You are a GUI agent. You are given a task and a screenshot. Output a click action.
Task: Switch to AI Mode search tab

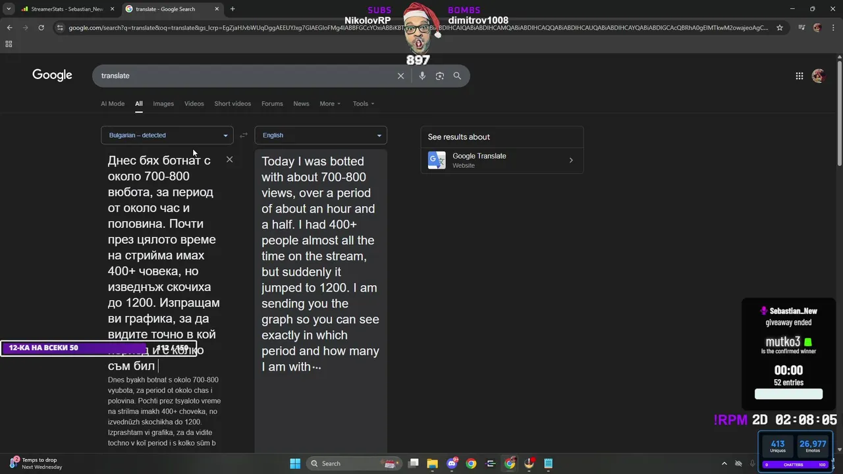coord(113,103)
